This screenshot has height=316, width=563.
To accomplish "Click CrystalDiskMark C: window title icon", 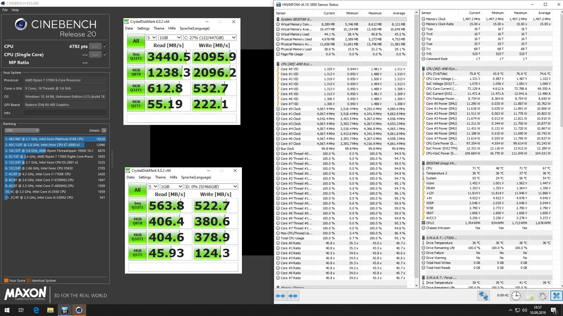I will (126, 22).
